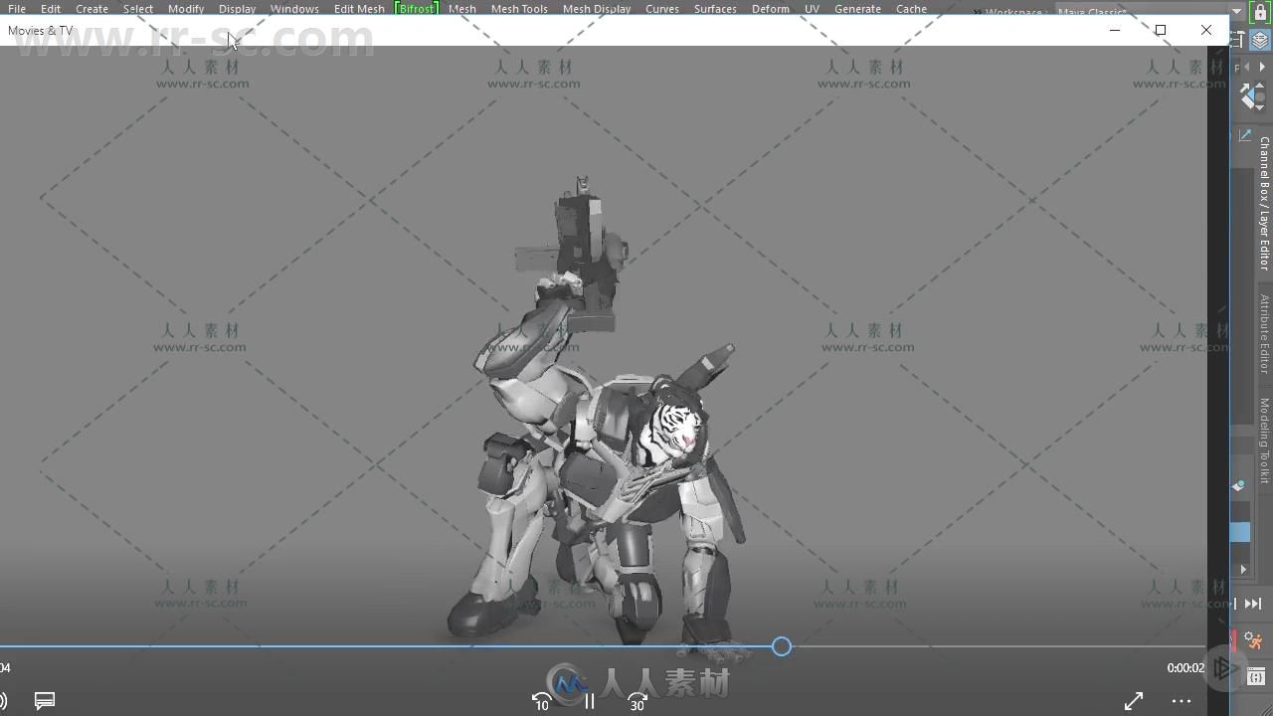Image resolution: width=1273 pixels, height=716 pixels.
Task: Open the Mesh menu in Maya
Action: coord(461,8)
